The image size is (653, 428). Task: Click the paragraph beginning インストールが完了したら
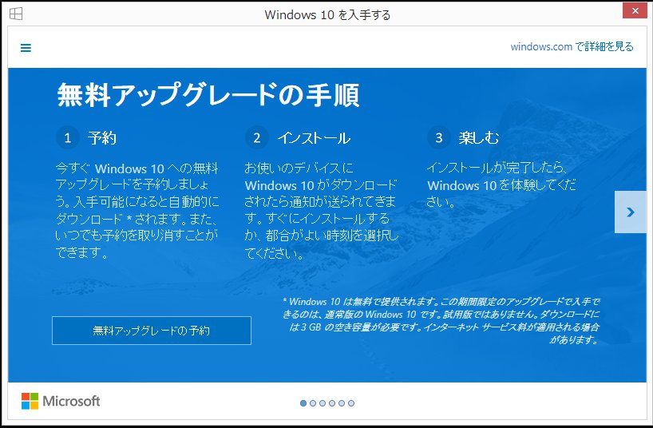(502, 184)
